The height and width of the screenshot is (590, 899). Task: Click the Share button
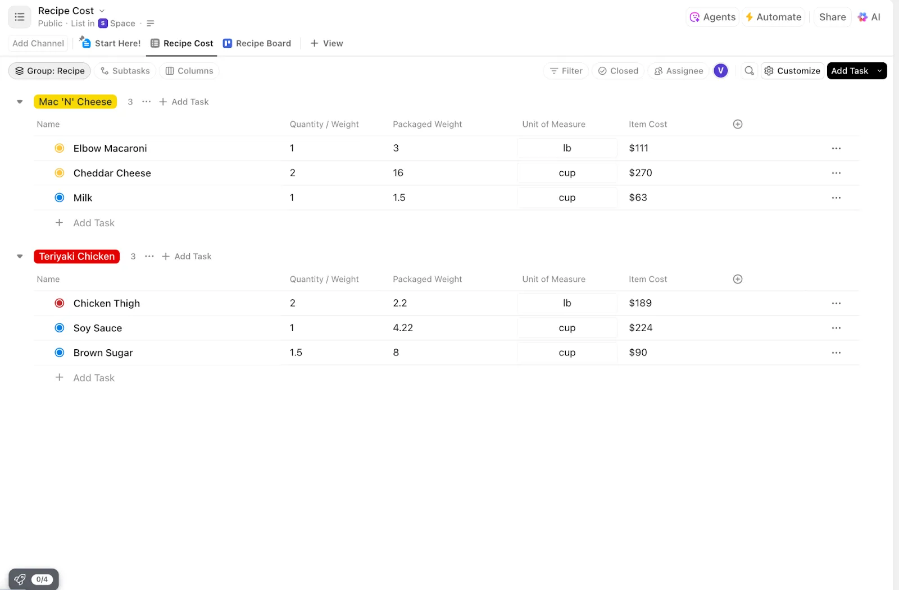pos(832,17)
